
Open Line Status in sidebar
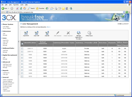6,27
